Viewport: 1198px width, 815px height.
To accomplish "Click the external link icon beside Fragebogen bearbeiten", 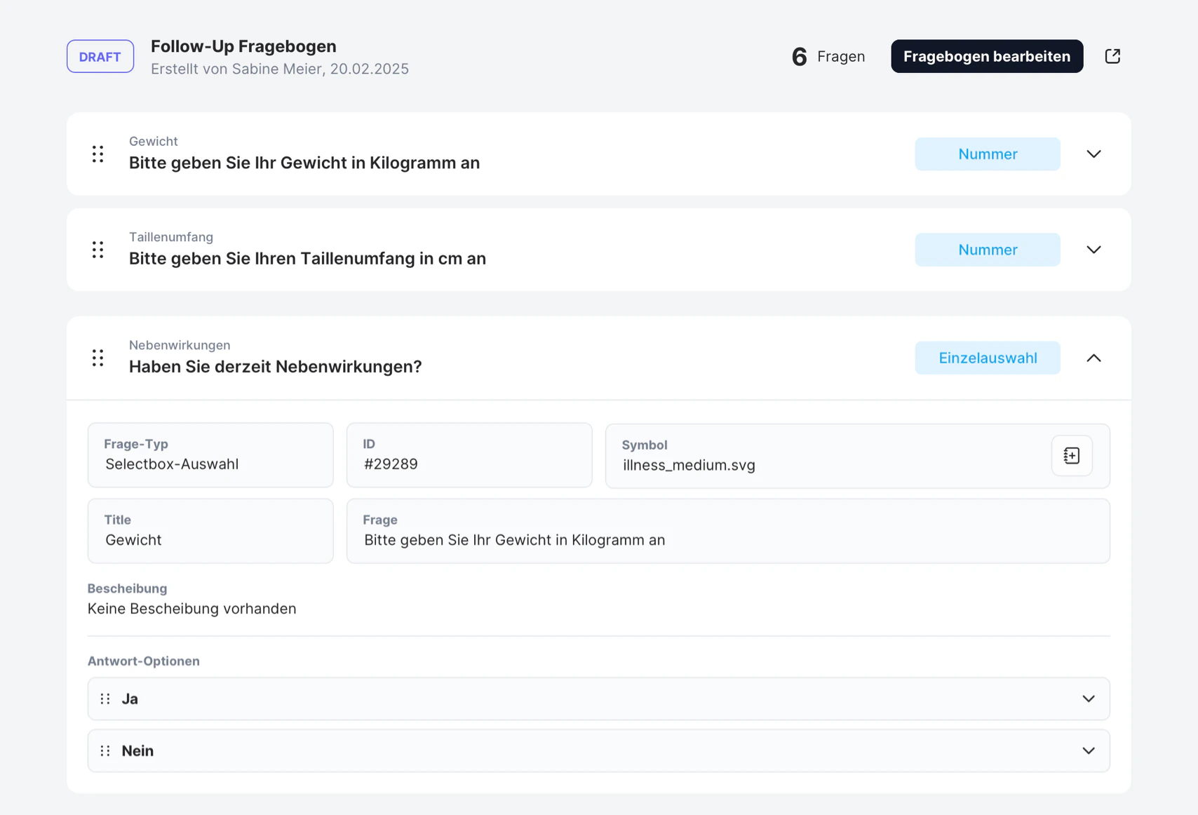I will coord(1112,56).
